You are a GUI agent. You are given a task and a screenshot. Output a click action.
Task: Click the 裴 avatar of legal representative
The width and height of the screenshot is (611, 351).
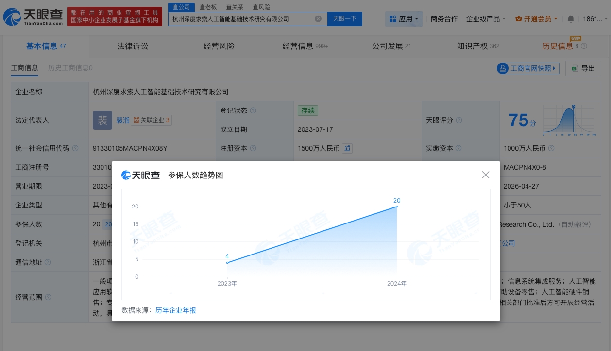pos(102,120)
